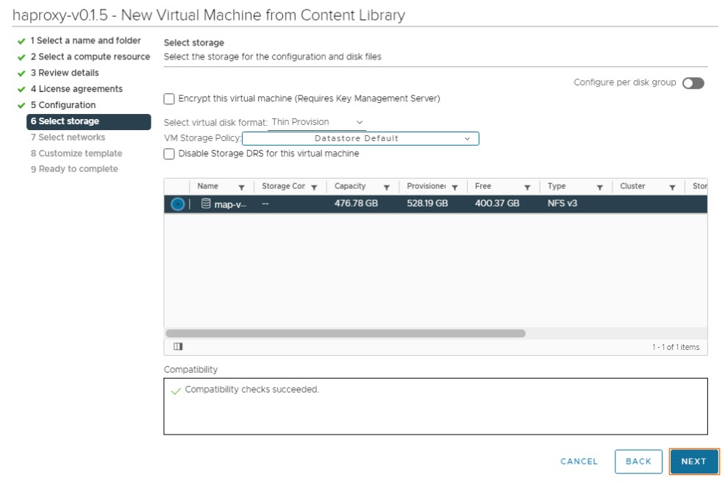
Task: Check Disable Storage DRS for this VM
Action: pos(170,154)
